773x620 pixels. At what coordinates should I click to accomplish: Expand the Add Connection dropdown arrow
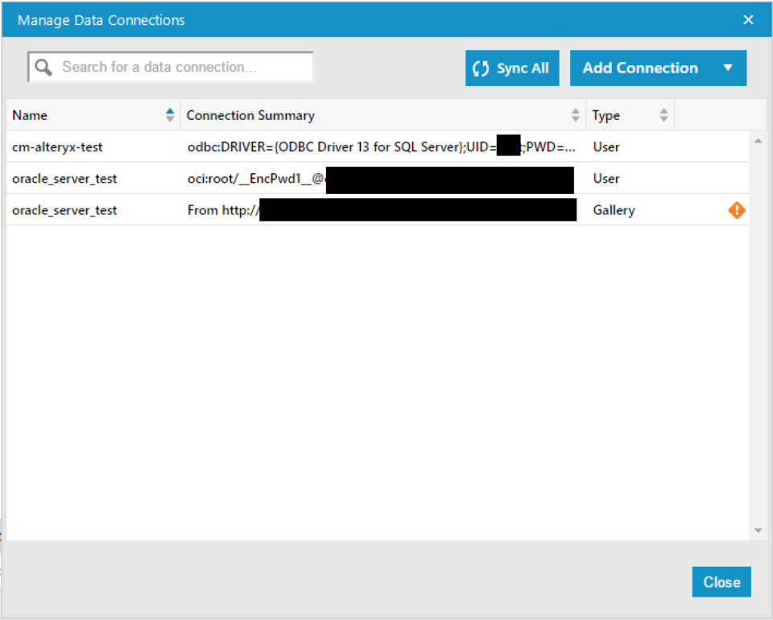728,68
